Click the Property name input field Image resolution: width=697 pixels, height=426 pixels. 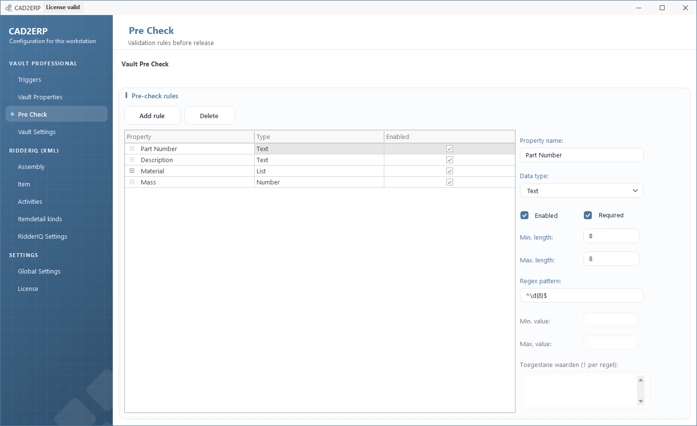pyautogui.click(x=582, y=155)
